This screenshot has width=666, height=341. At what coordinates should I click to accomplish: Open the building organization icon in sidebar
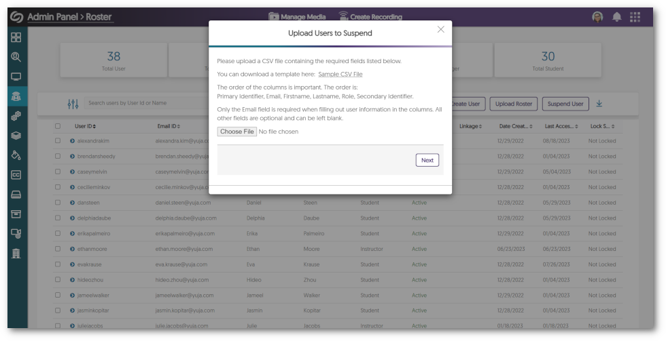pyautogui.click(x=16, y=254)
